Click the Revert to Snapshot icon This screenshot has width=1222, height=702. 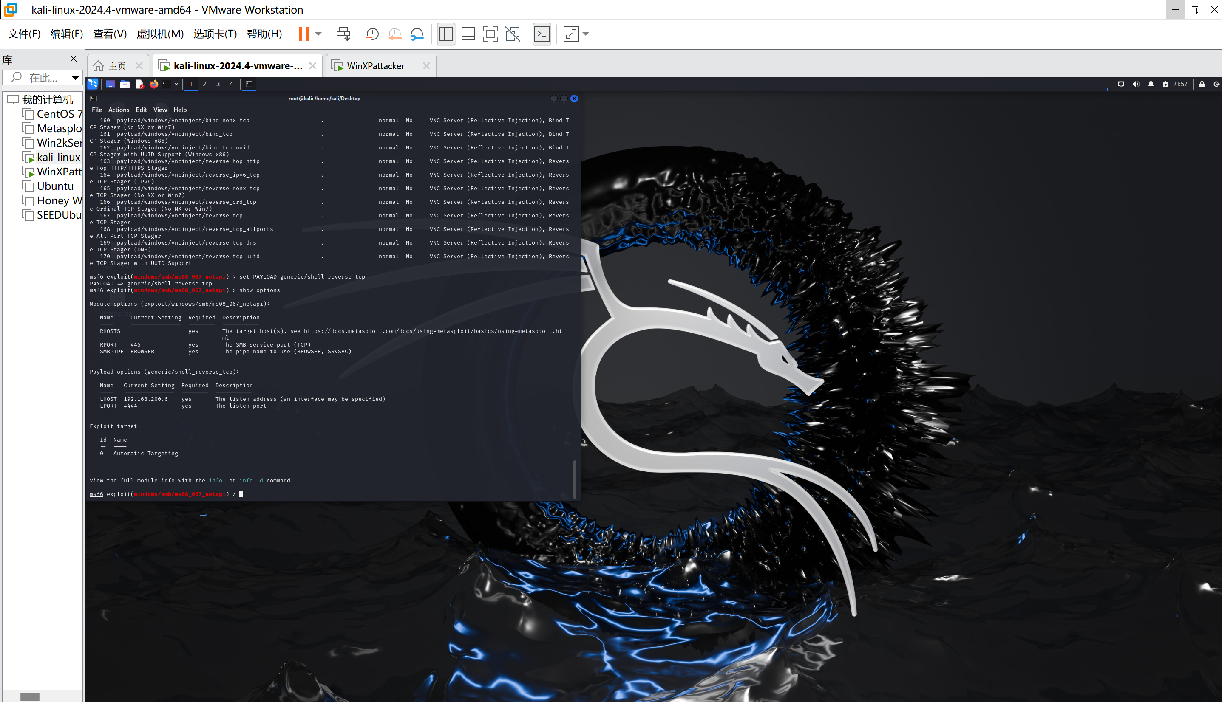click(394, 34)
